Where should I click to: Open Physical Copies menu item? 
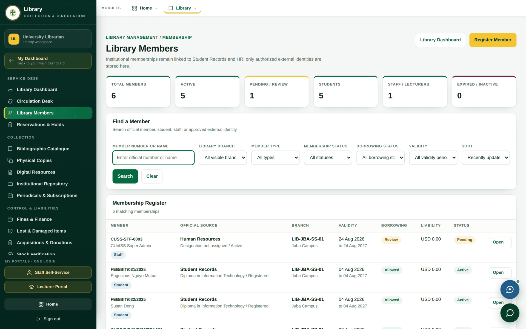[x=48, y=160]
